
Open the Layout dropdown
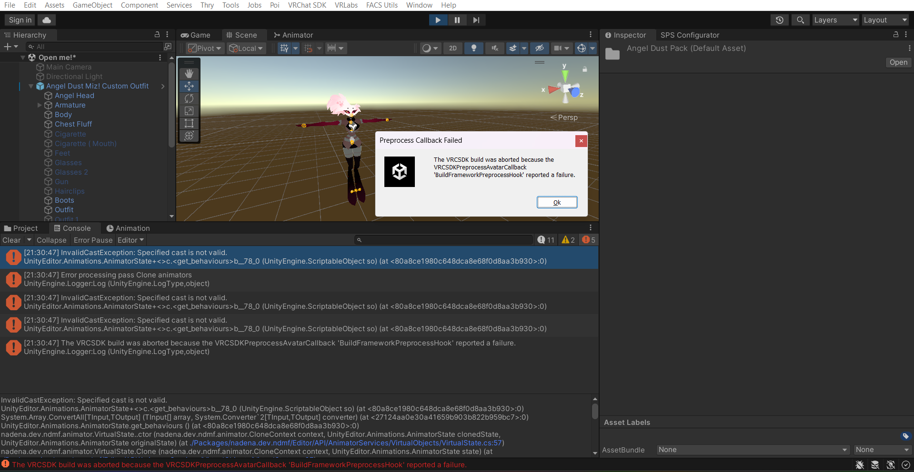[x=885, y=20]
